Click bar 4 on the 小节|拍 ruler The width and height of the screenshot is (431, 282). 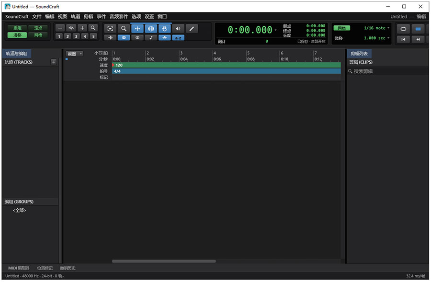point(215,53)
